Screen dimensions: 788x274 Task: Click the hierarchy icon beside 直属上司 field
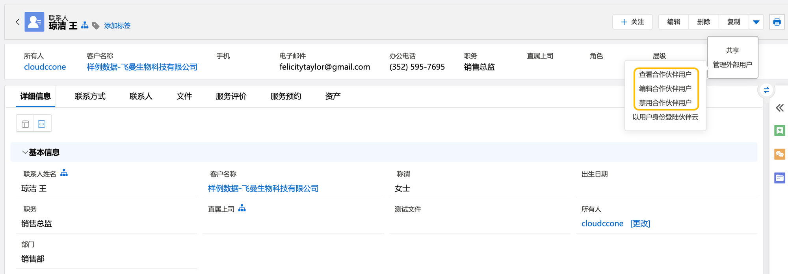coord(242,208)
